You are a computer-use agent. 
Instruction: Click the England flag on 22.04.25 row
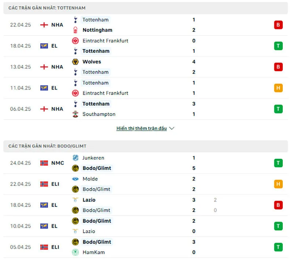click(44, 25)
